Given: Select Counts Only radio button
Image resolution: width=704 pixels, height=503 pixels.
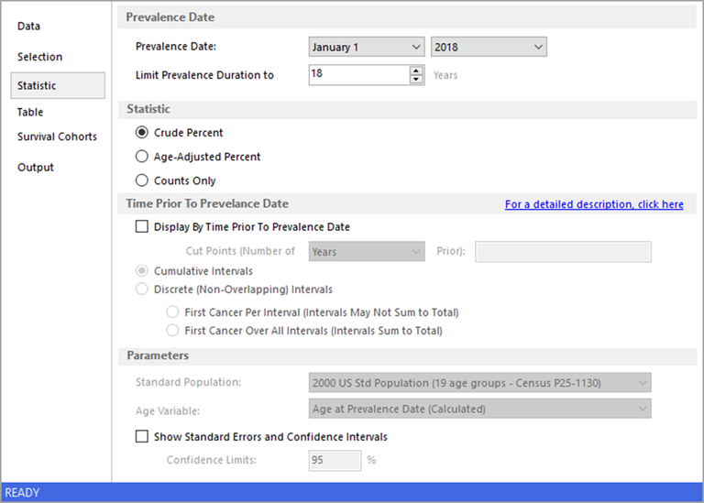Looking at the screenshot, I should coord(142,180).
